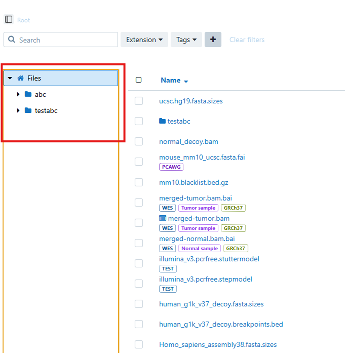The height and width of the screenshot is (353, 345).
Task: Click the home icon next to Files
Action: pos(21,78)
